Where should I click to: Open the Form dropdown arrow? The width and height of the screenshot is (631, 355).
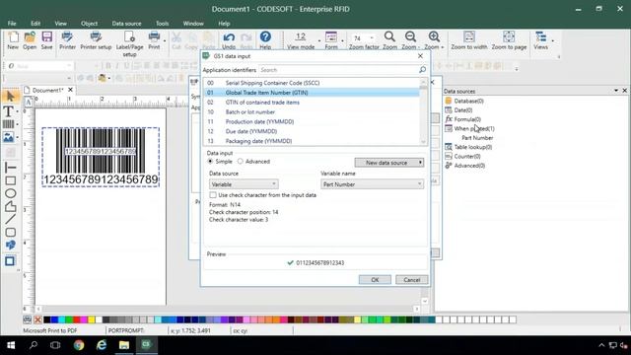point(342,40)
